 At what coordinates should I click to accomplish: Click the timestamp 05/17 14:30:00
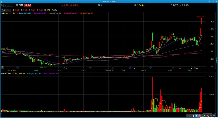tap(180, 5)
